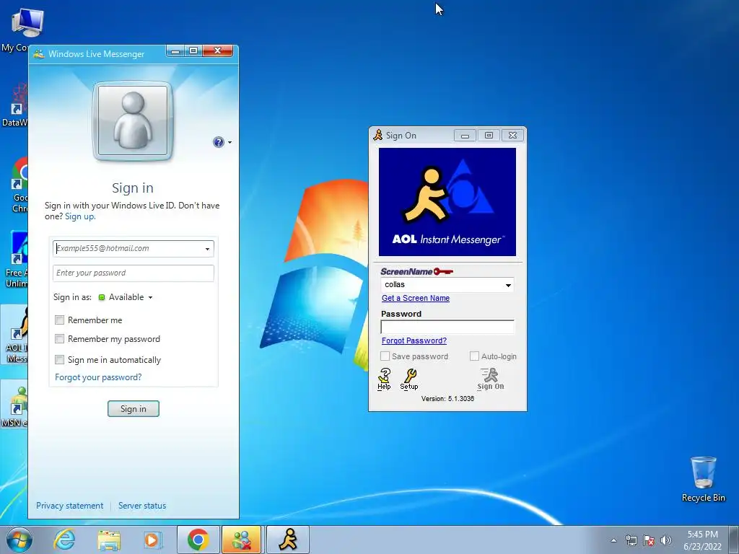The height and width of the screenshot is (554, 739).
Task: Check Remember me box
Action: click(59, 320)
